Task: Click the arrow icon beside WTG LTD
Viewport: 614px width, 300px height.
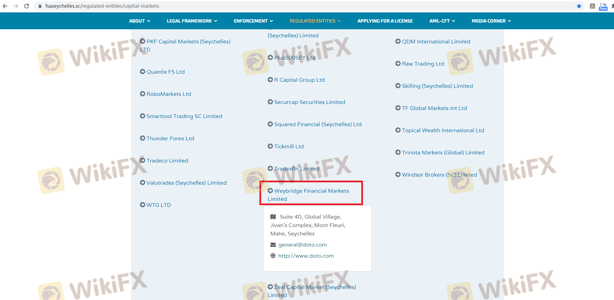Action: coord(142,205)
